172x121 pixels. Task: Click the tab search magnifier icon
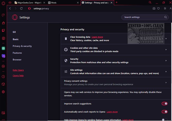(x=150, y=2)
